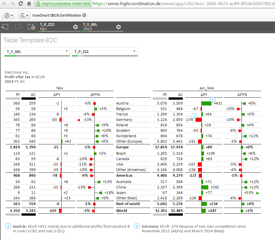Click the browser back arrow

(x=4, y=3)
